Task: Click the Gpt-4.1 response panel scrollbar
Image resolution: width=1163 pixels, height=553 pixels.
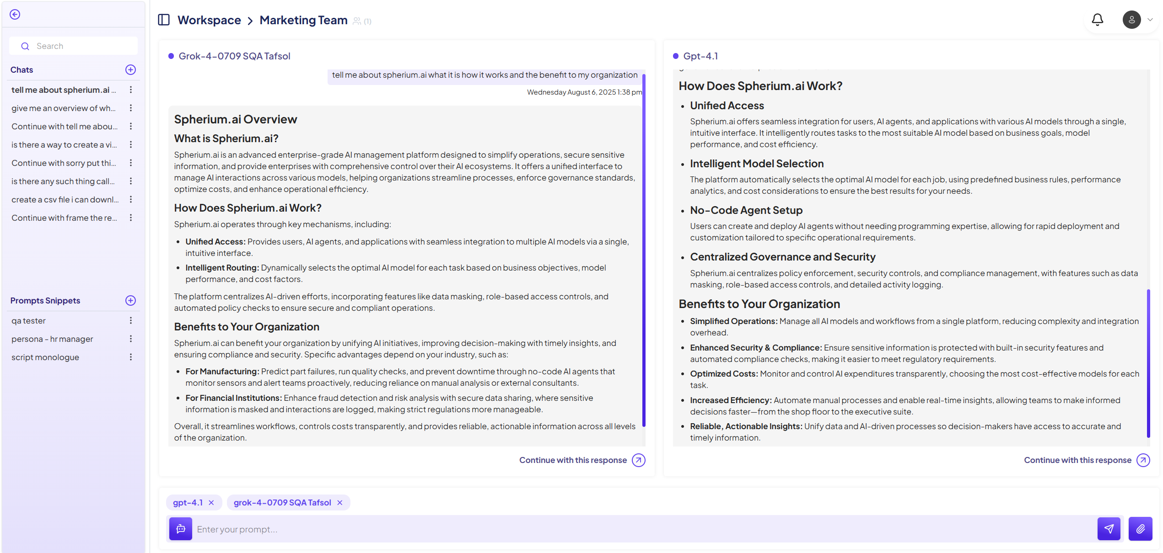Action: [x=1148, y=364]
